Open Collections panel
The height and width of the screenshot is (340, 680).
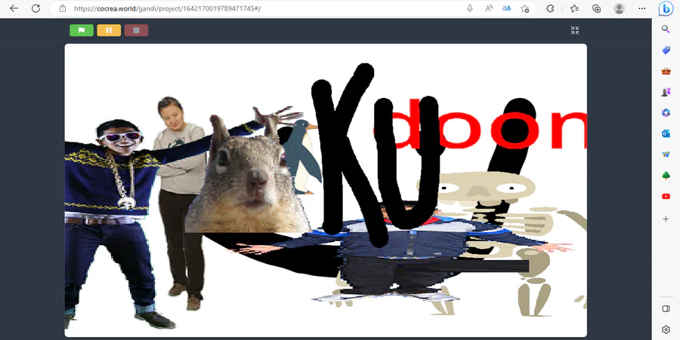pos(597,8)
